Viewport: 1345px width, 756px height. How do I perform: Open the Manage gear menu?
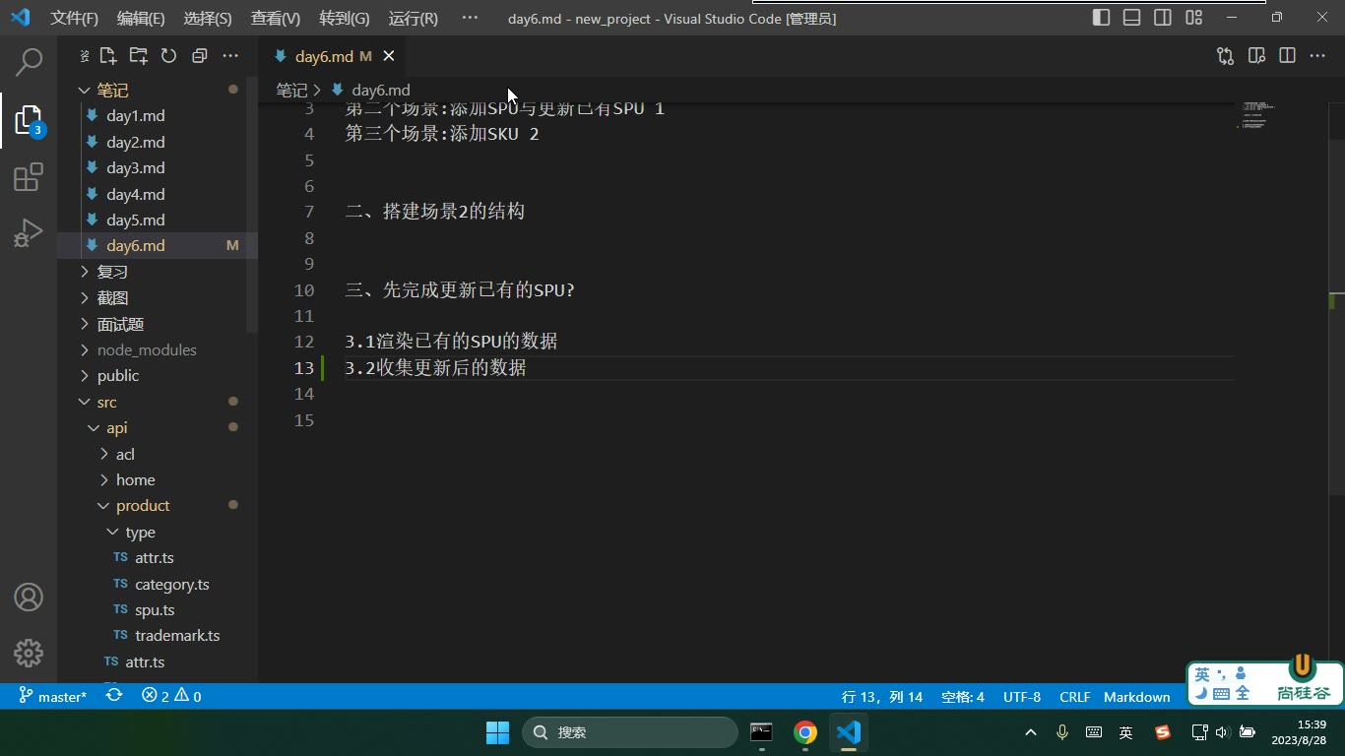tap(29, 653)
